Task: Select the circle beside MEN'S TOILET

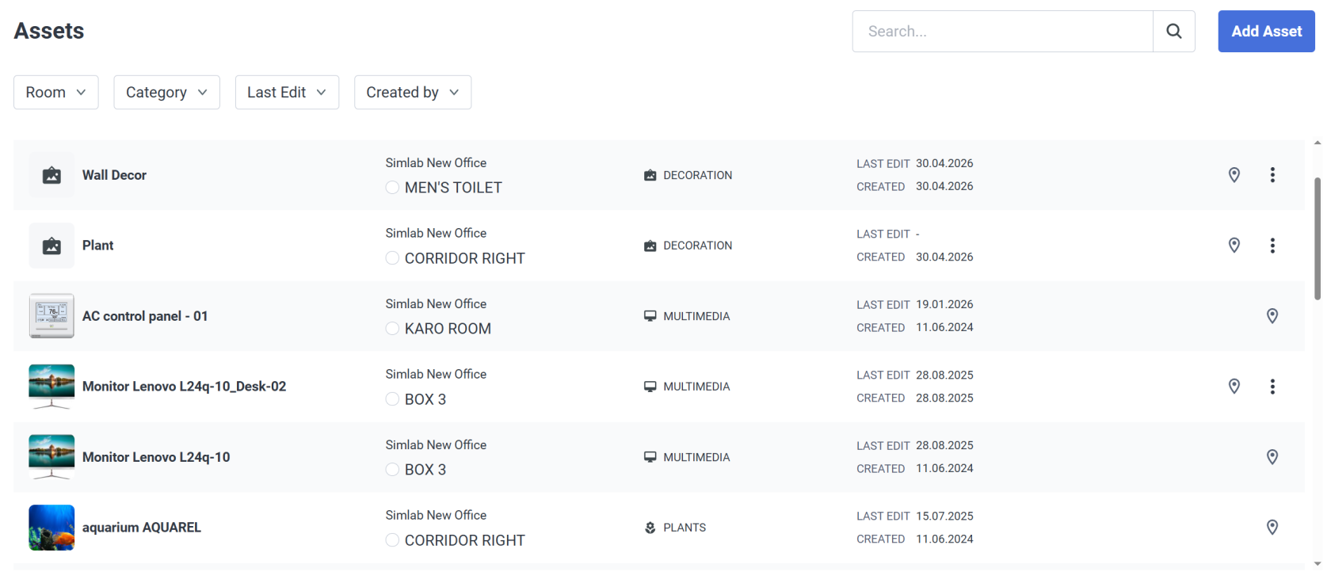Action: coord(392,188)
